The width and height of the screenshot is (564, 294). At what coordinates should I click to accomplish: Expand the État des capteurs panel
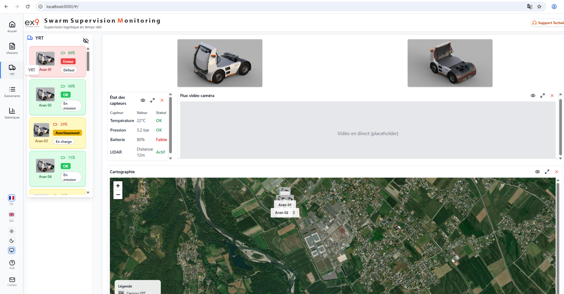[152, 100]
